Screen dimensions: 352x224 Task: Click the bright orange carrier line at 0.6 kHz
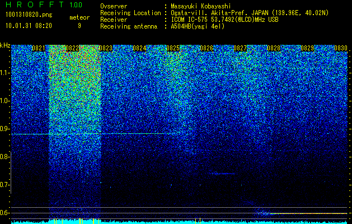308,213
